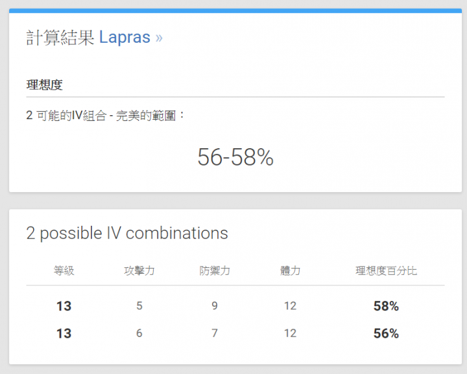
Task: Select the 56% result row percentage
Action: 386,333
